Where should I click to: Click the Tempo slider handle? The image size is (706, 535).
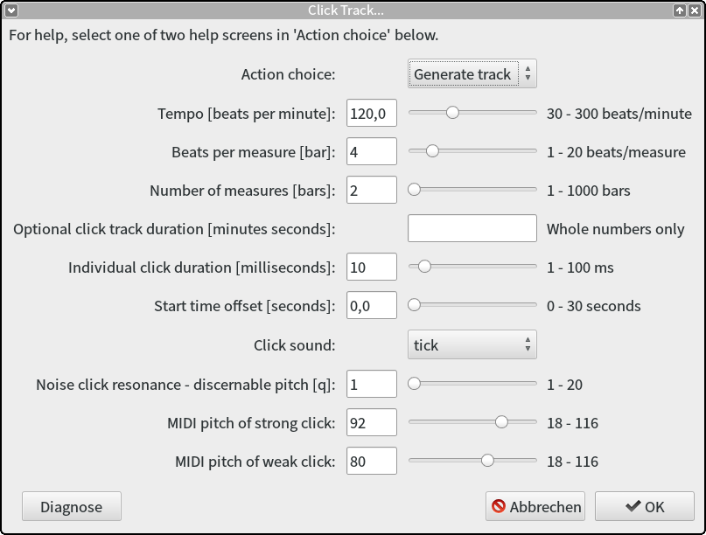(x=452, y=113)
